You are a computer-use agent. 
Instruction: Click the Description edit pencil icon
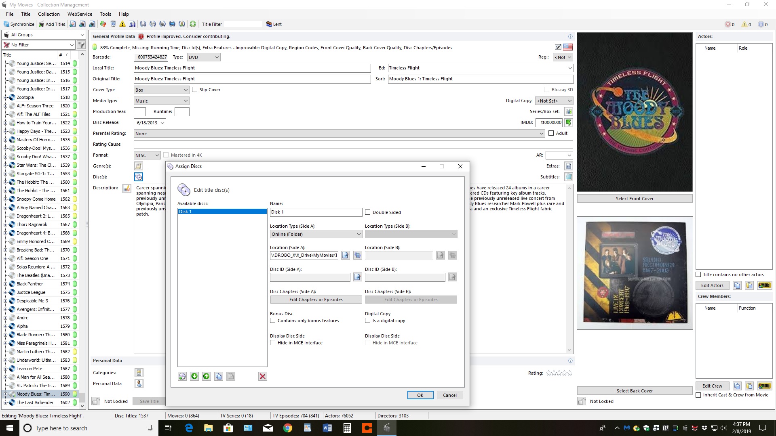[x=127, y=189]
